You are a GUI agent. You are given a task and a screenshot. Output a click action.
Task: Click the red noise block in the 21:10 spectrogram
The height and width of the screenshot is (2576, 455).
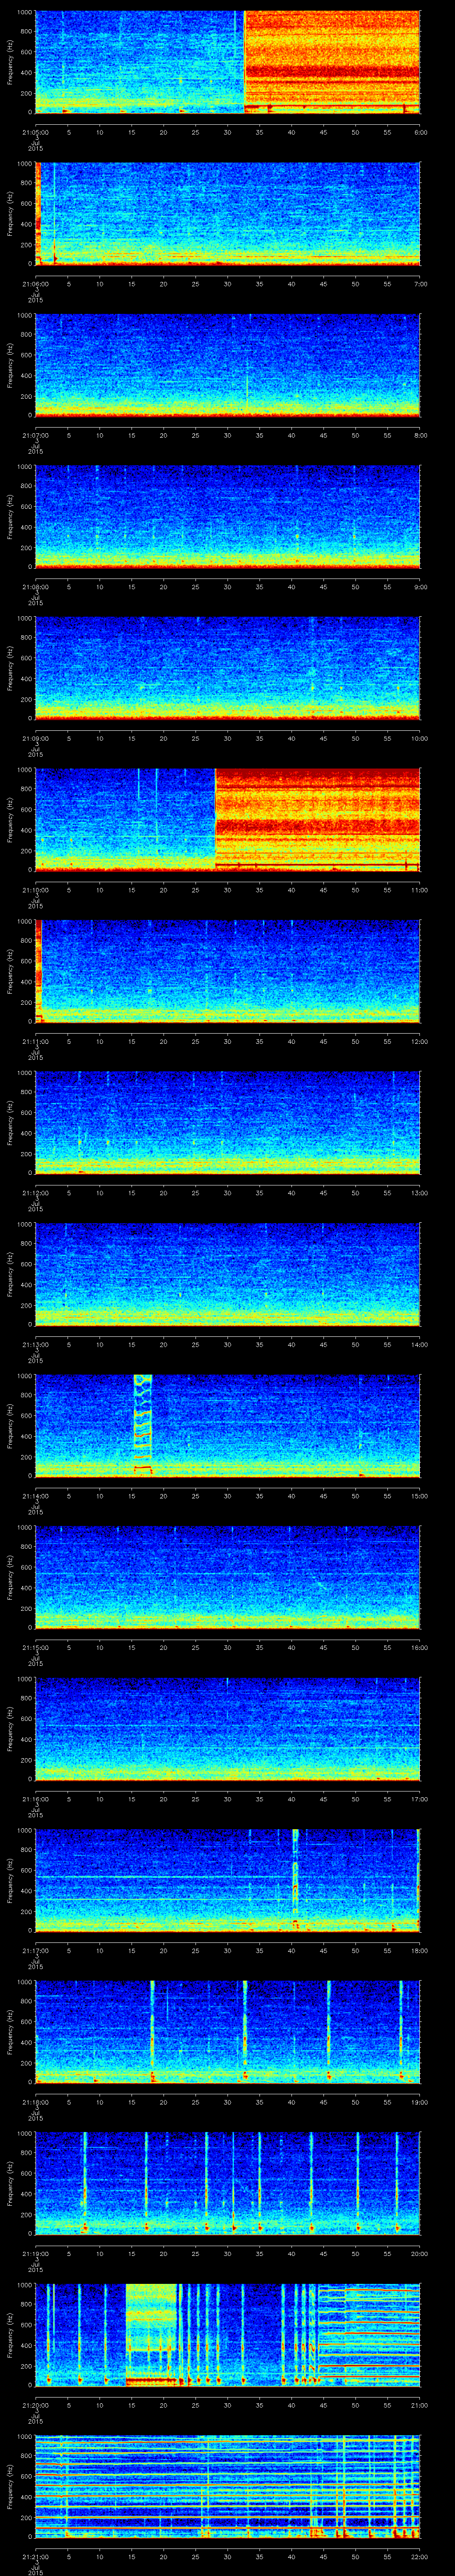click(x=317, y=817)
